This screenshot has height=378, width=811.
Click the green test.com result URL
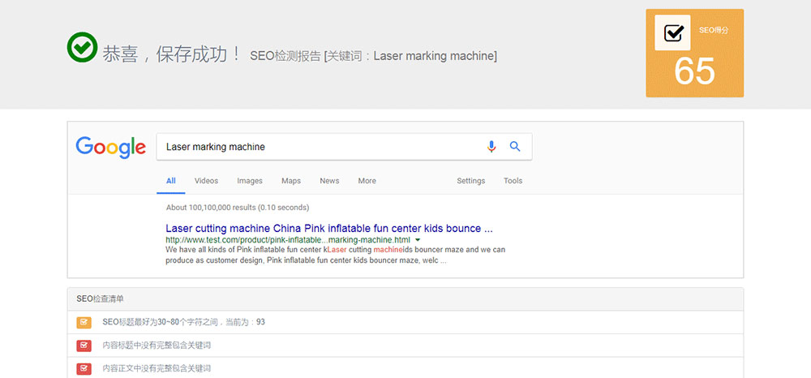click(288, 240)
